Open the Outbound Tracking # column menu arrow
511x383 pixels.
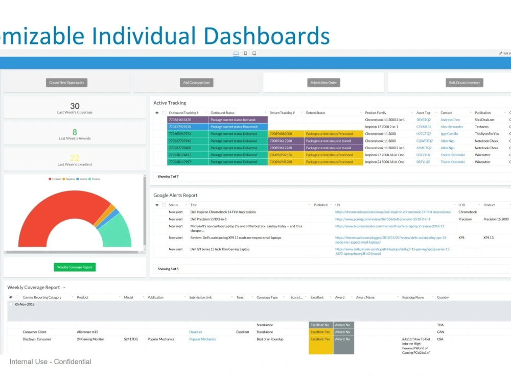click(206, 113)
